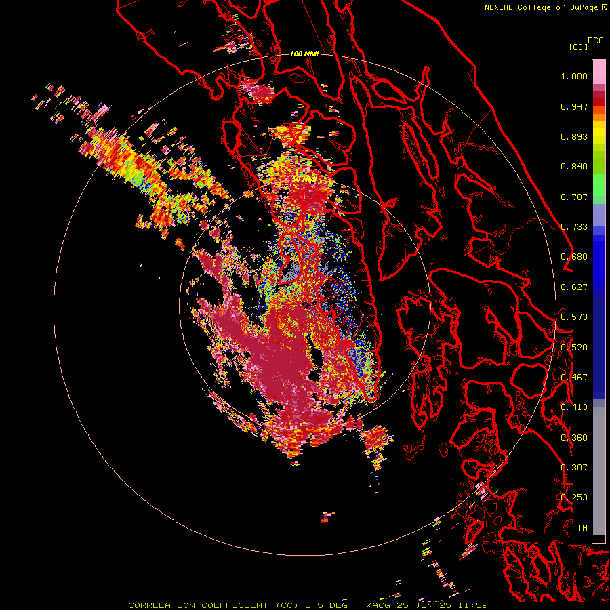
Task: Click the 0.360 scale value
Action: [x=574, y=438]
